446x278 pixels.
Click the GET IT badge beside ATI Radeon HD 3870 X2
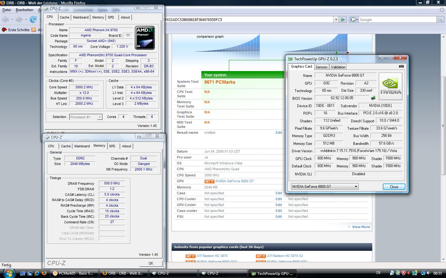(261, 256)
